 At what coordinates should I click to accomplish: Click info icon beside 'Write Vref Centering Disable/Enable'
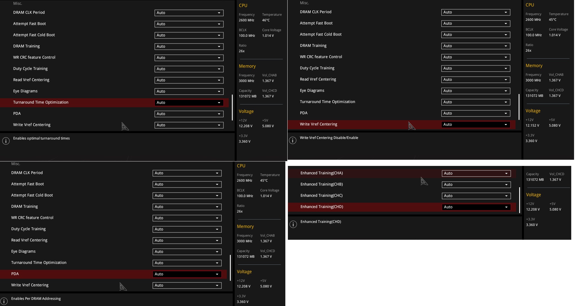click(x=293, y=140)
